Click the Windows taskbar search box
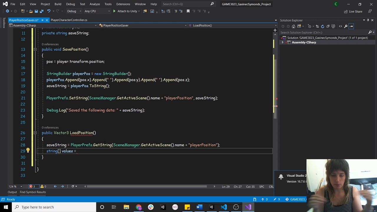377x212 pixels. 54,207
